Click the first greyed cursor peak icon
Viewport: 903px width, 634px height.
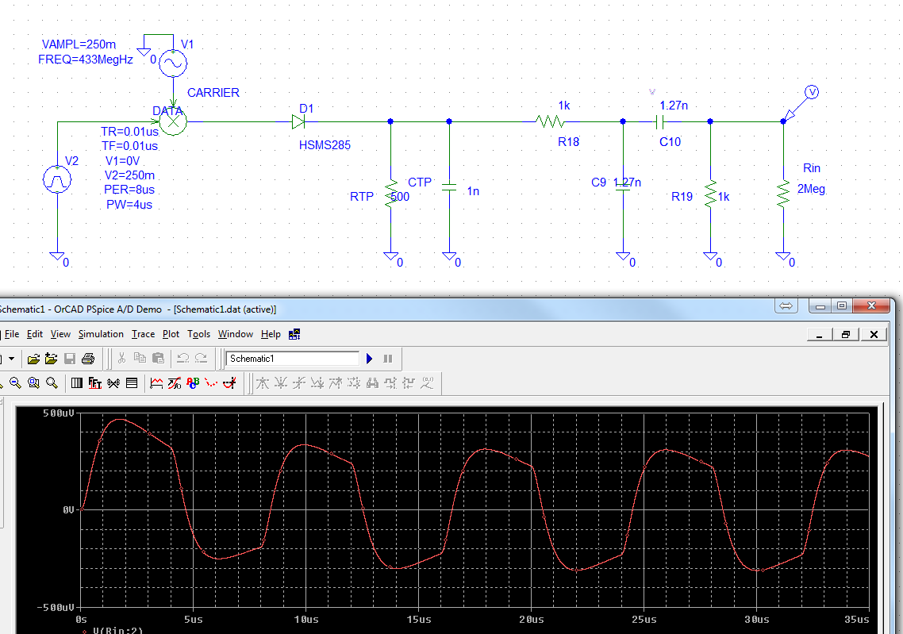click(x=263, y=383)
